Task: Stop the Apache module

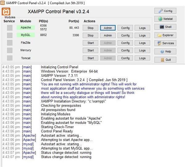Action: point(90,28)
